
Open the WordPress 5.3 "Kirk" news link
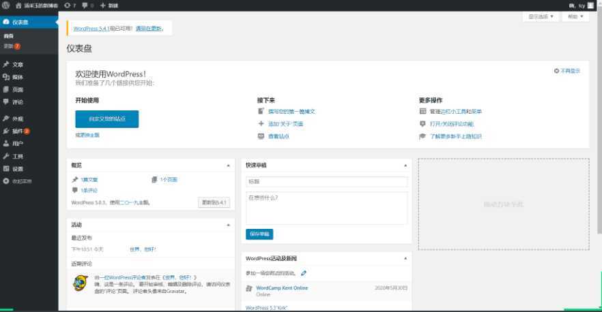pos(266,308)
